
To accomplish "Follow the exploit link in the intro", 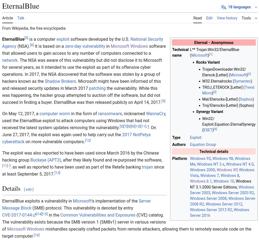I will click(63, 39).
